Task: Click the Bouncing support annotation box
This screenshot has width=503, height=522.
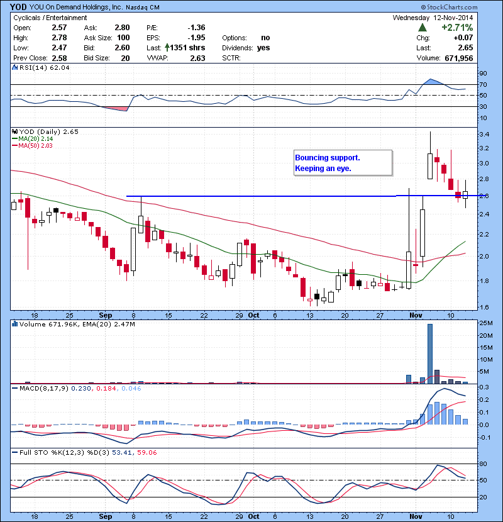Action: pyautogui.click(x=343, y=163)
